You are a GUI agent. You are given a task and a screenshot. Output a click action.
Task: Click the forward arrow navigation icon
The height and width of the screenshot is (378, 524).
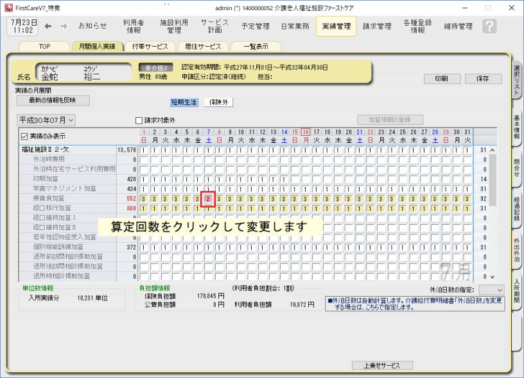[x=65, y=26]
